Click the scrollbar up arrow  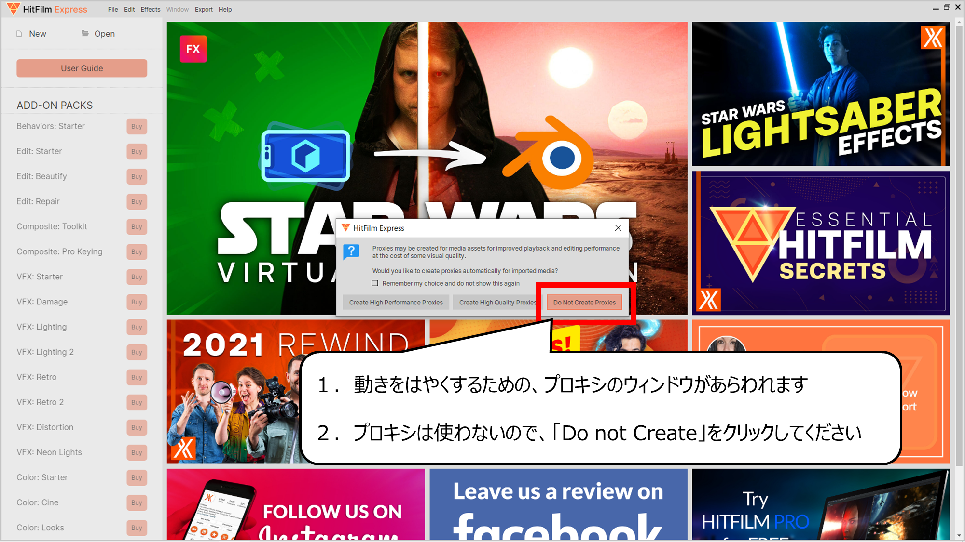point(959,23)
